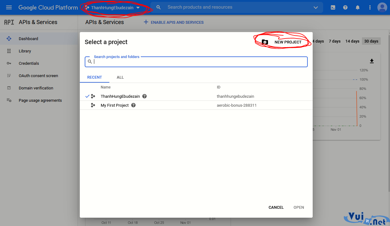Open the hamburger navigation menu

(9, 7)
